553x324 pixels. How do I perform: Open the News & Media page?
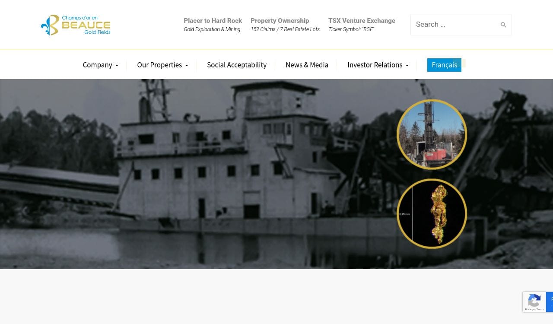point(307,65)
